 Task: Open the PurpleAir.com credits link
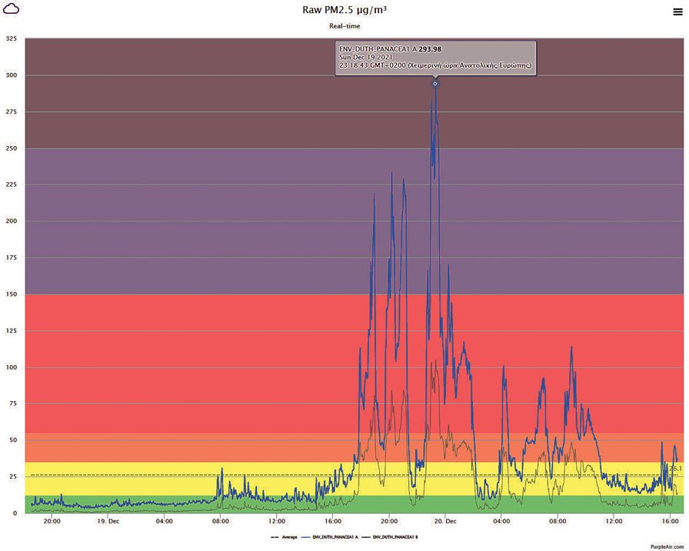pyautogui.click(x=665, y=545)
